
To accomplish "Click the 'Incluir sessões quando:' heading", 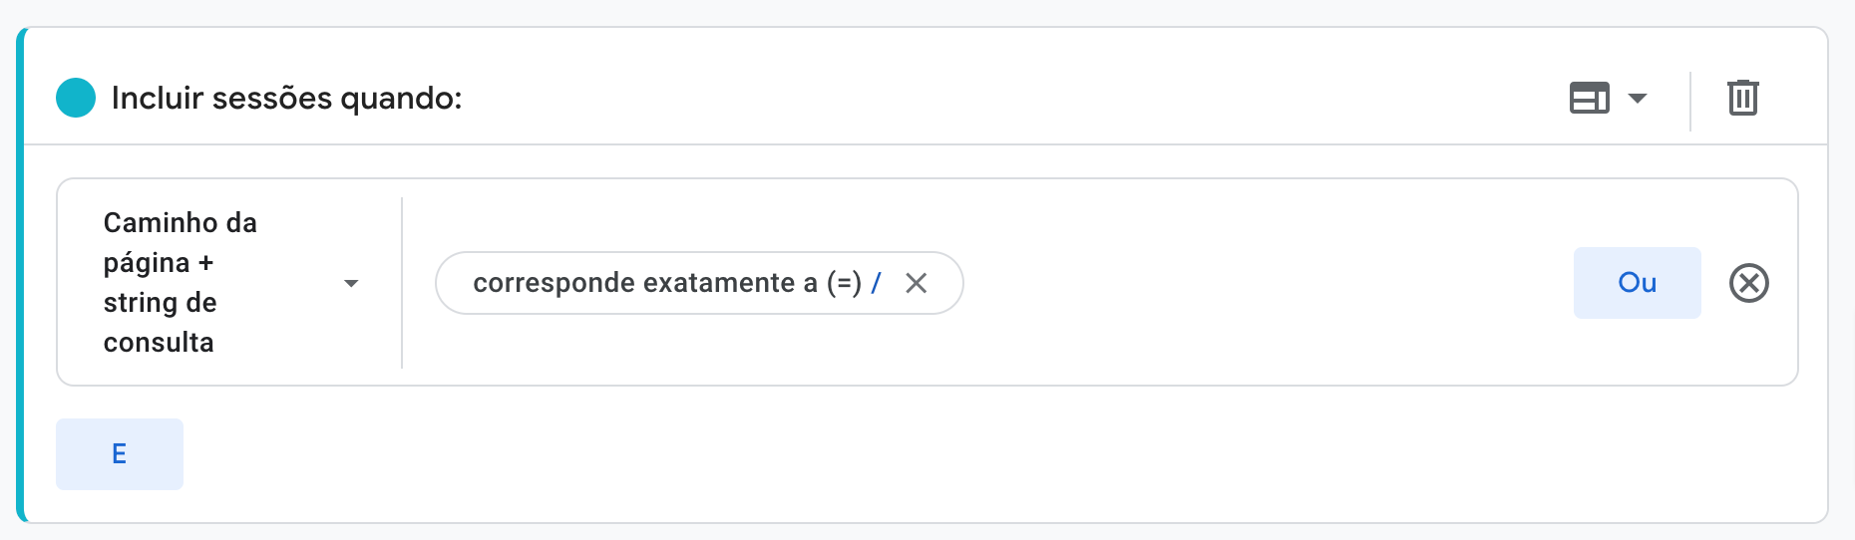I will [x=286, y=98].
